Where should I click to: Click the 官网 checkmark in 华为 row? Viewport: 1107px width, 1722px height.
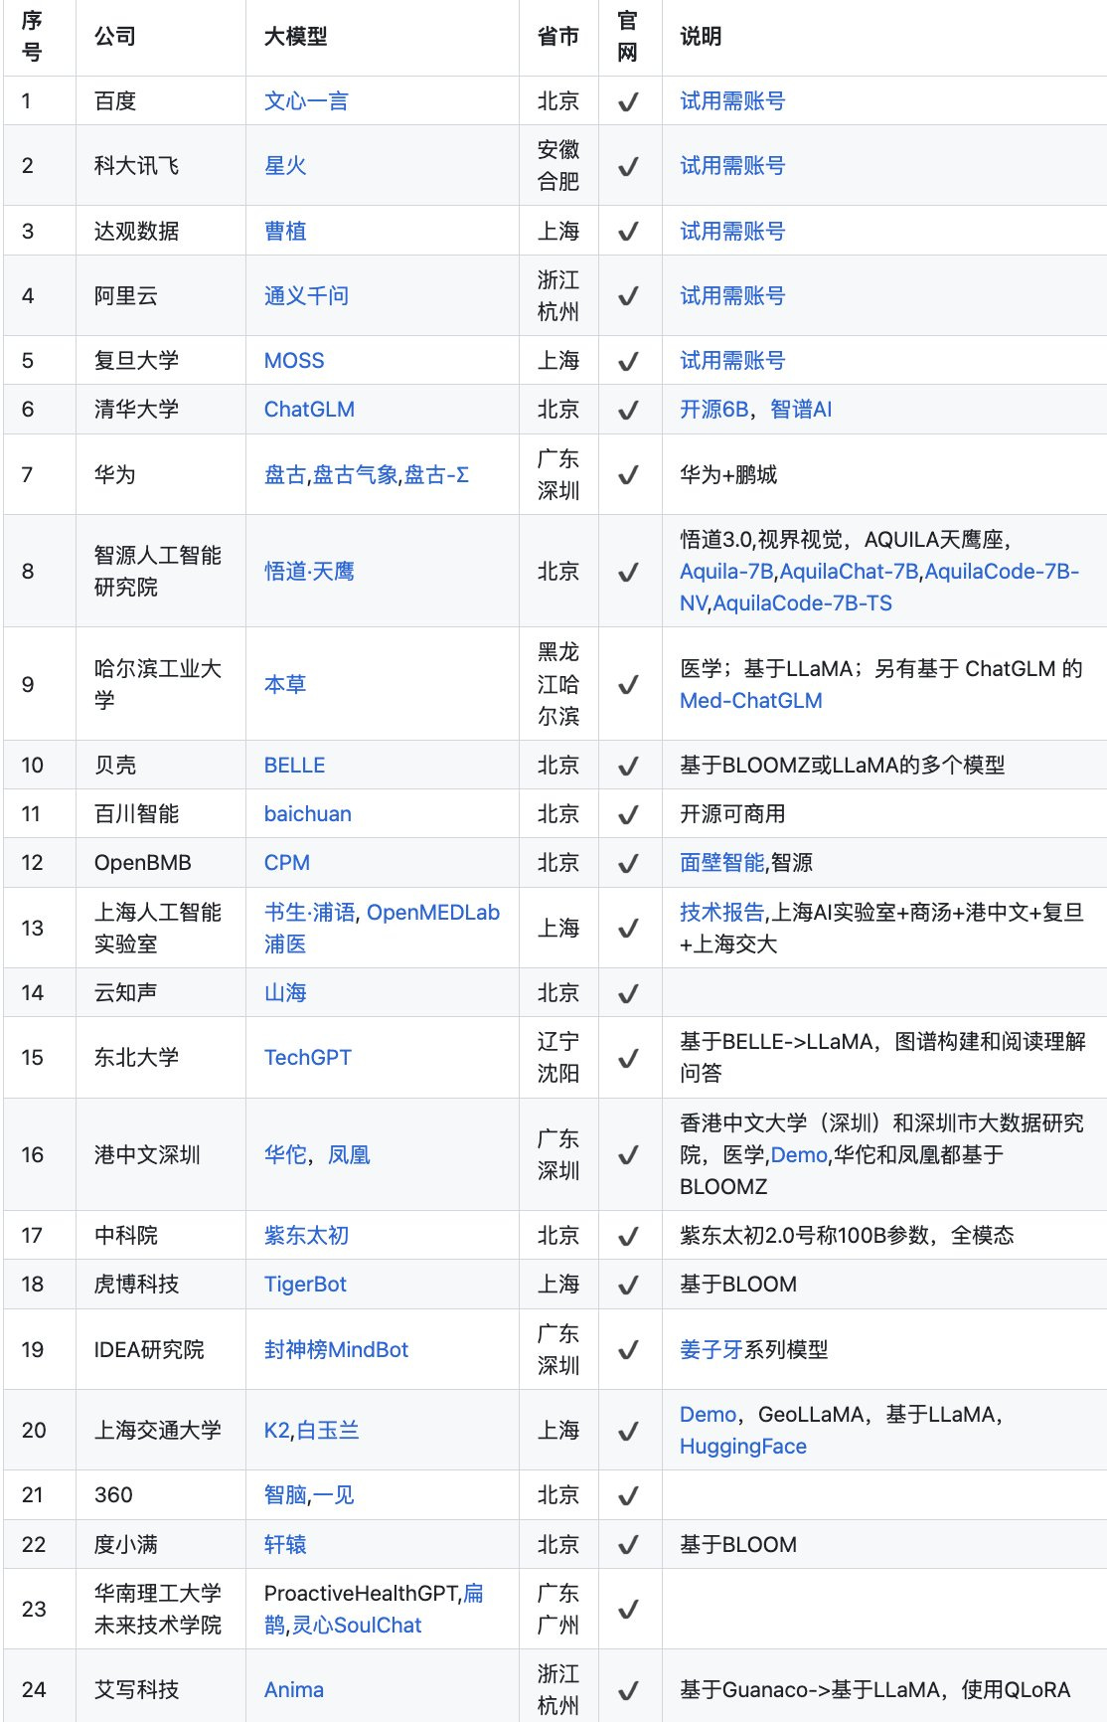coord(628,476)
